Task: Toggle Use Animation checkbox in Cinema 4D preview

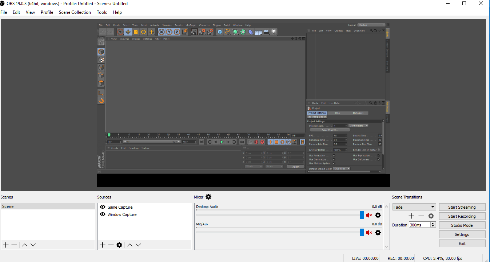Action: (334, 156)
